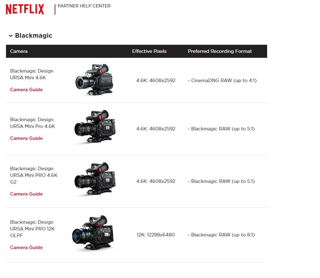Open the URSA Mini PRO 4.6K G2 Camera Guide
This screenshot has height=278, width=320.
click(x=26, y=194)
